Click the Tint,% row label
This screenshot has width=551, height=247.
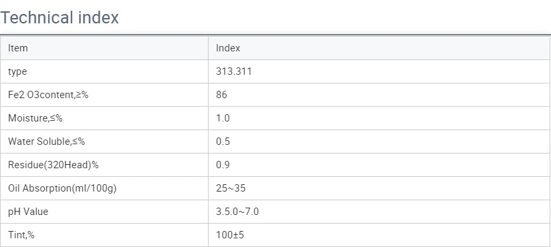(x=21, y=235)
